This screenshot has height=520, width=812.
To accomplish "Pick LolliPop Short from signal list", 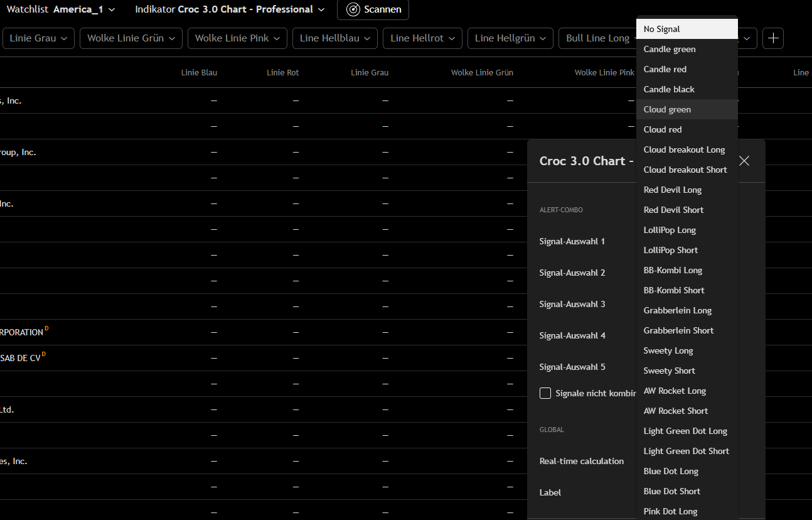I will tap(670, 250).
